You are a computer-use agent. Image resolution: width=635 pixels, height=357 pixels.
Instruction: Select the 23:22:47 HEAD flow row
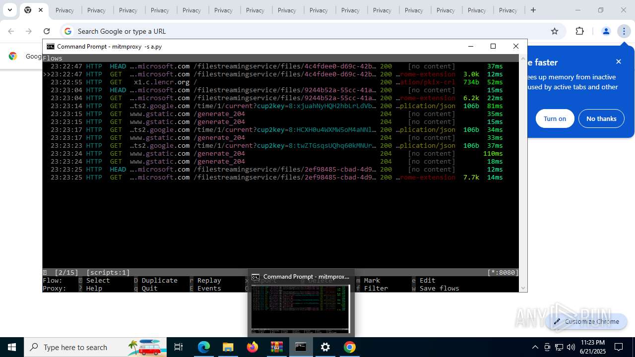pos(277,66)
